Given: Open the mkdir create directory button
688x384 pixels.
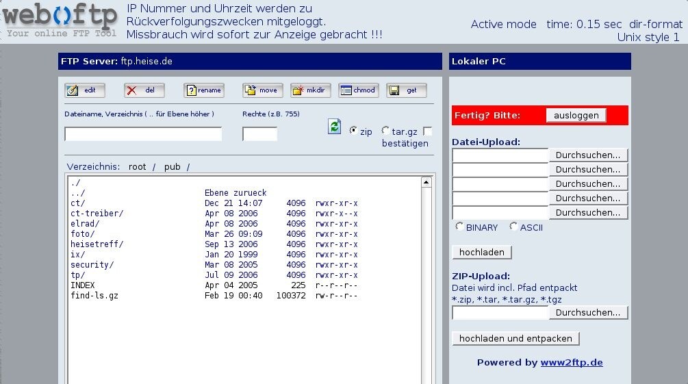Looking at the screenshot, I should pos(310,90).
